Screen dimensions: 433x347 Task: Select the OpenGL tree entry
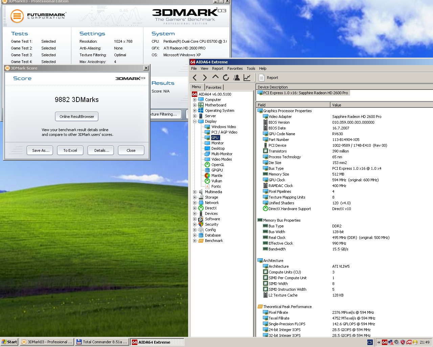coord(218,165)
